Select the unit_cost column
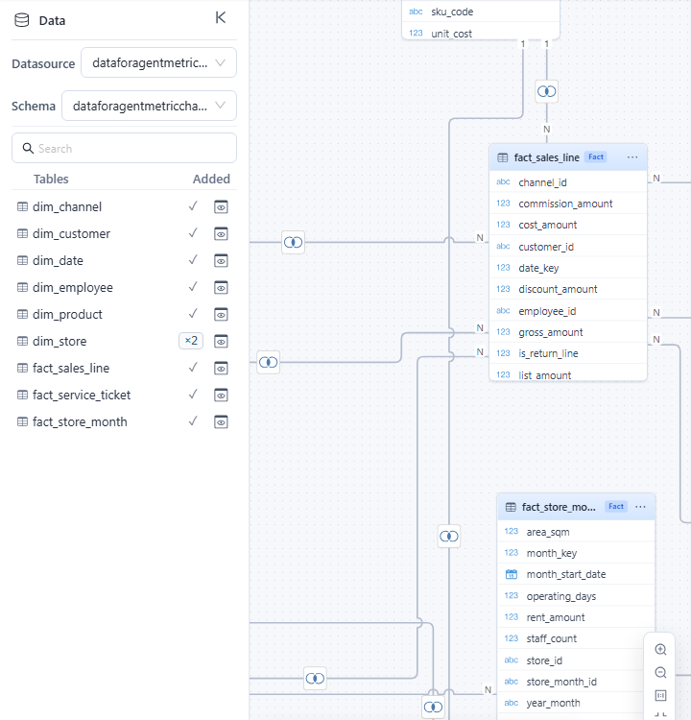 coord(481,33)
